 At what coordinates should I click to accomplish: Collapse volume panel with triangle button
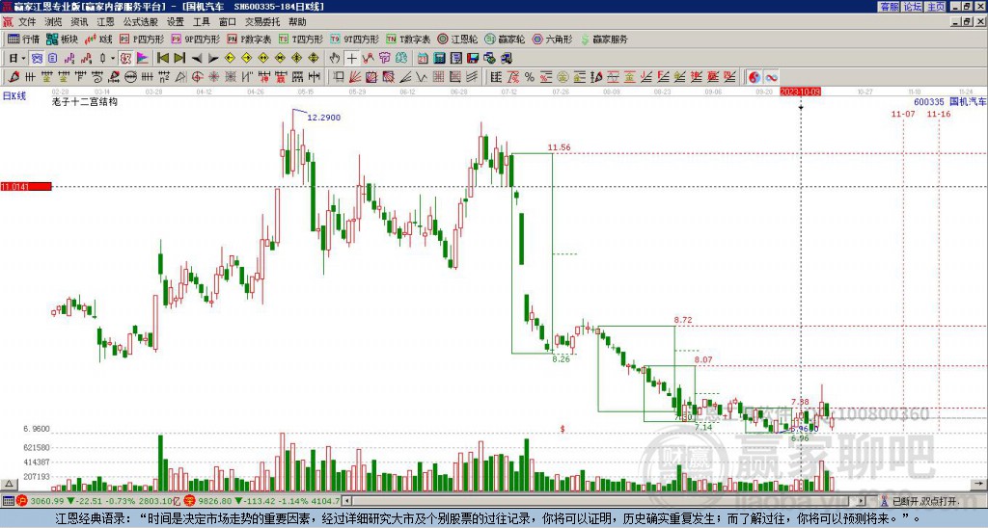8,484
